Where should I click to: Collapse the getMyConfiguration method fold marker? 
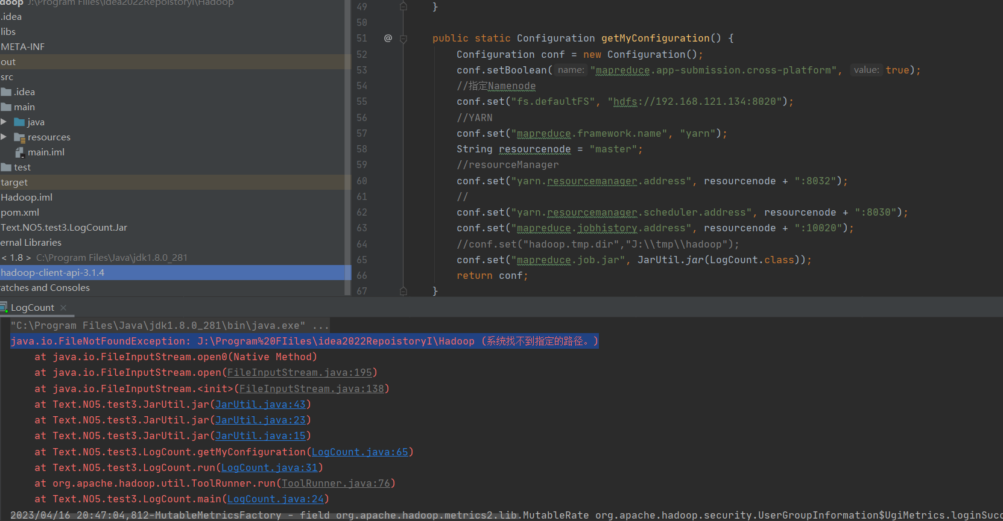403,39
